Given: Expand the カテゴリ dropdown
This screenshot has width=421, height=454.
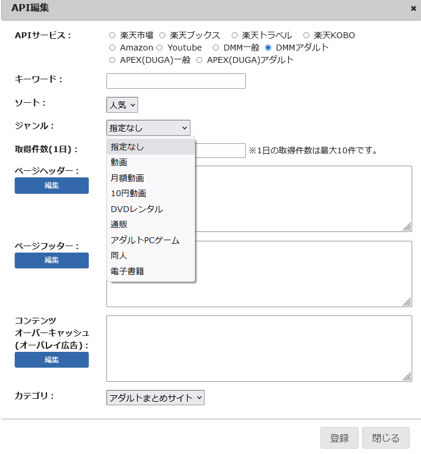Looking at the screenshot, I should tap(155, 398).
